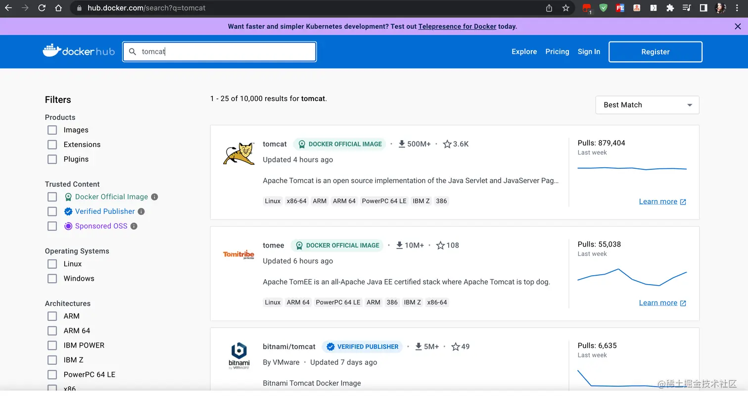Click the VMware publisher name on bitnami/tomcat
Screen dimensions: 748x400
pos(286,362)
